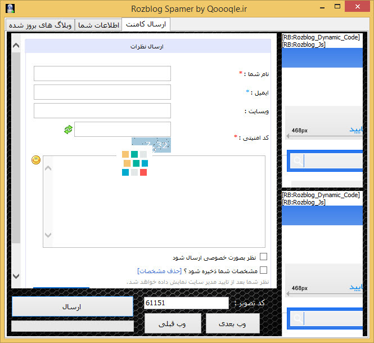
Task: Click the 'نام شما' name input field
Action: [102, 74]
